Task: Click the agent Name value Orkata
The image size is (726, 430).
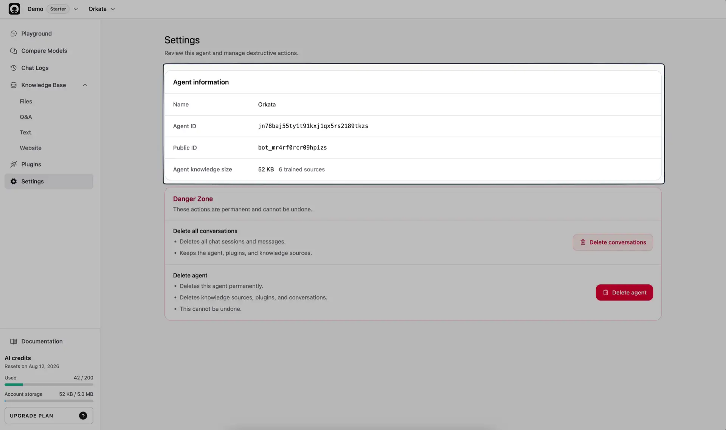Action: tap(267, 105)
